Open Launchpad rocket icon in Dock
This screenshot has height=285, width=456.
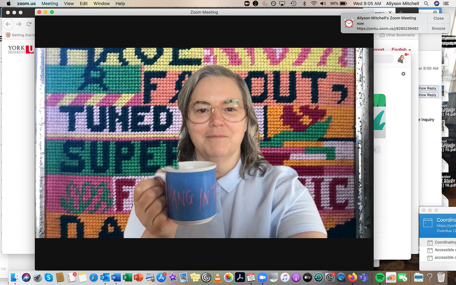(x=38, y=277)
